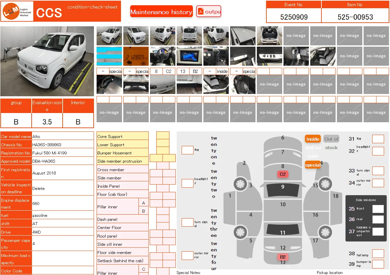Click the LUM Logico Universal Market logo
390x275 pixels.
[18, 11]
